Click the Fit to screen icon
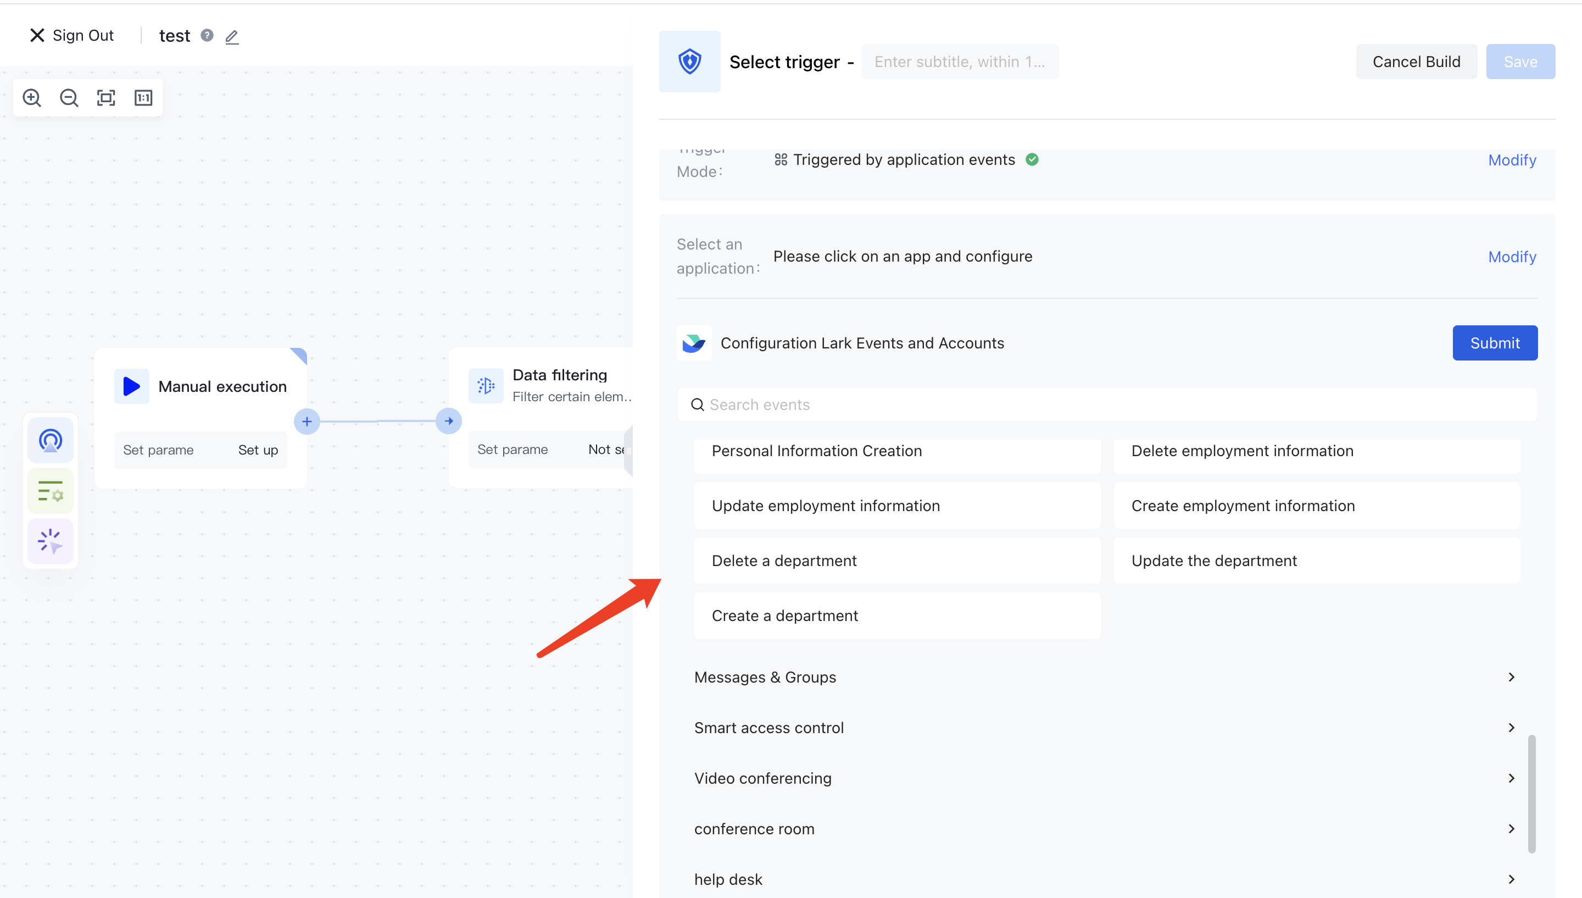 (105, 97)
